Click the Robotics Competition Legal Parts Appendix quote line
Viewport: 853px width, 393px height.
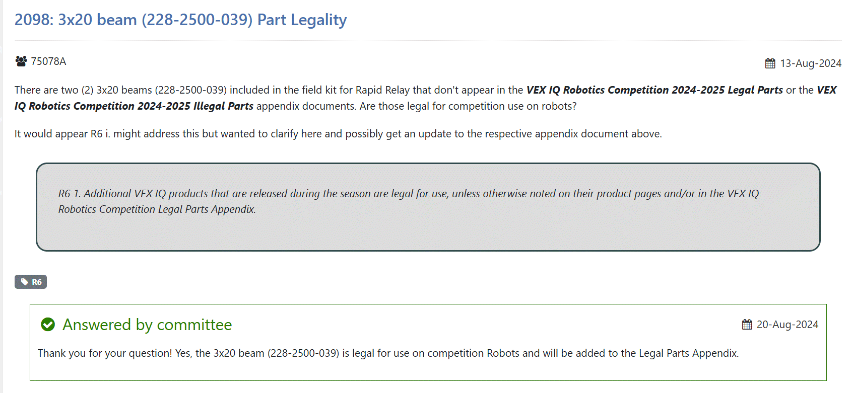[x=157, y=209]
